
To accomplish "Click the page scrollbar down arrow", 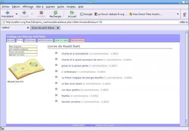I will (187, 125).
